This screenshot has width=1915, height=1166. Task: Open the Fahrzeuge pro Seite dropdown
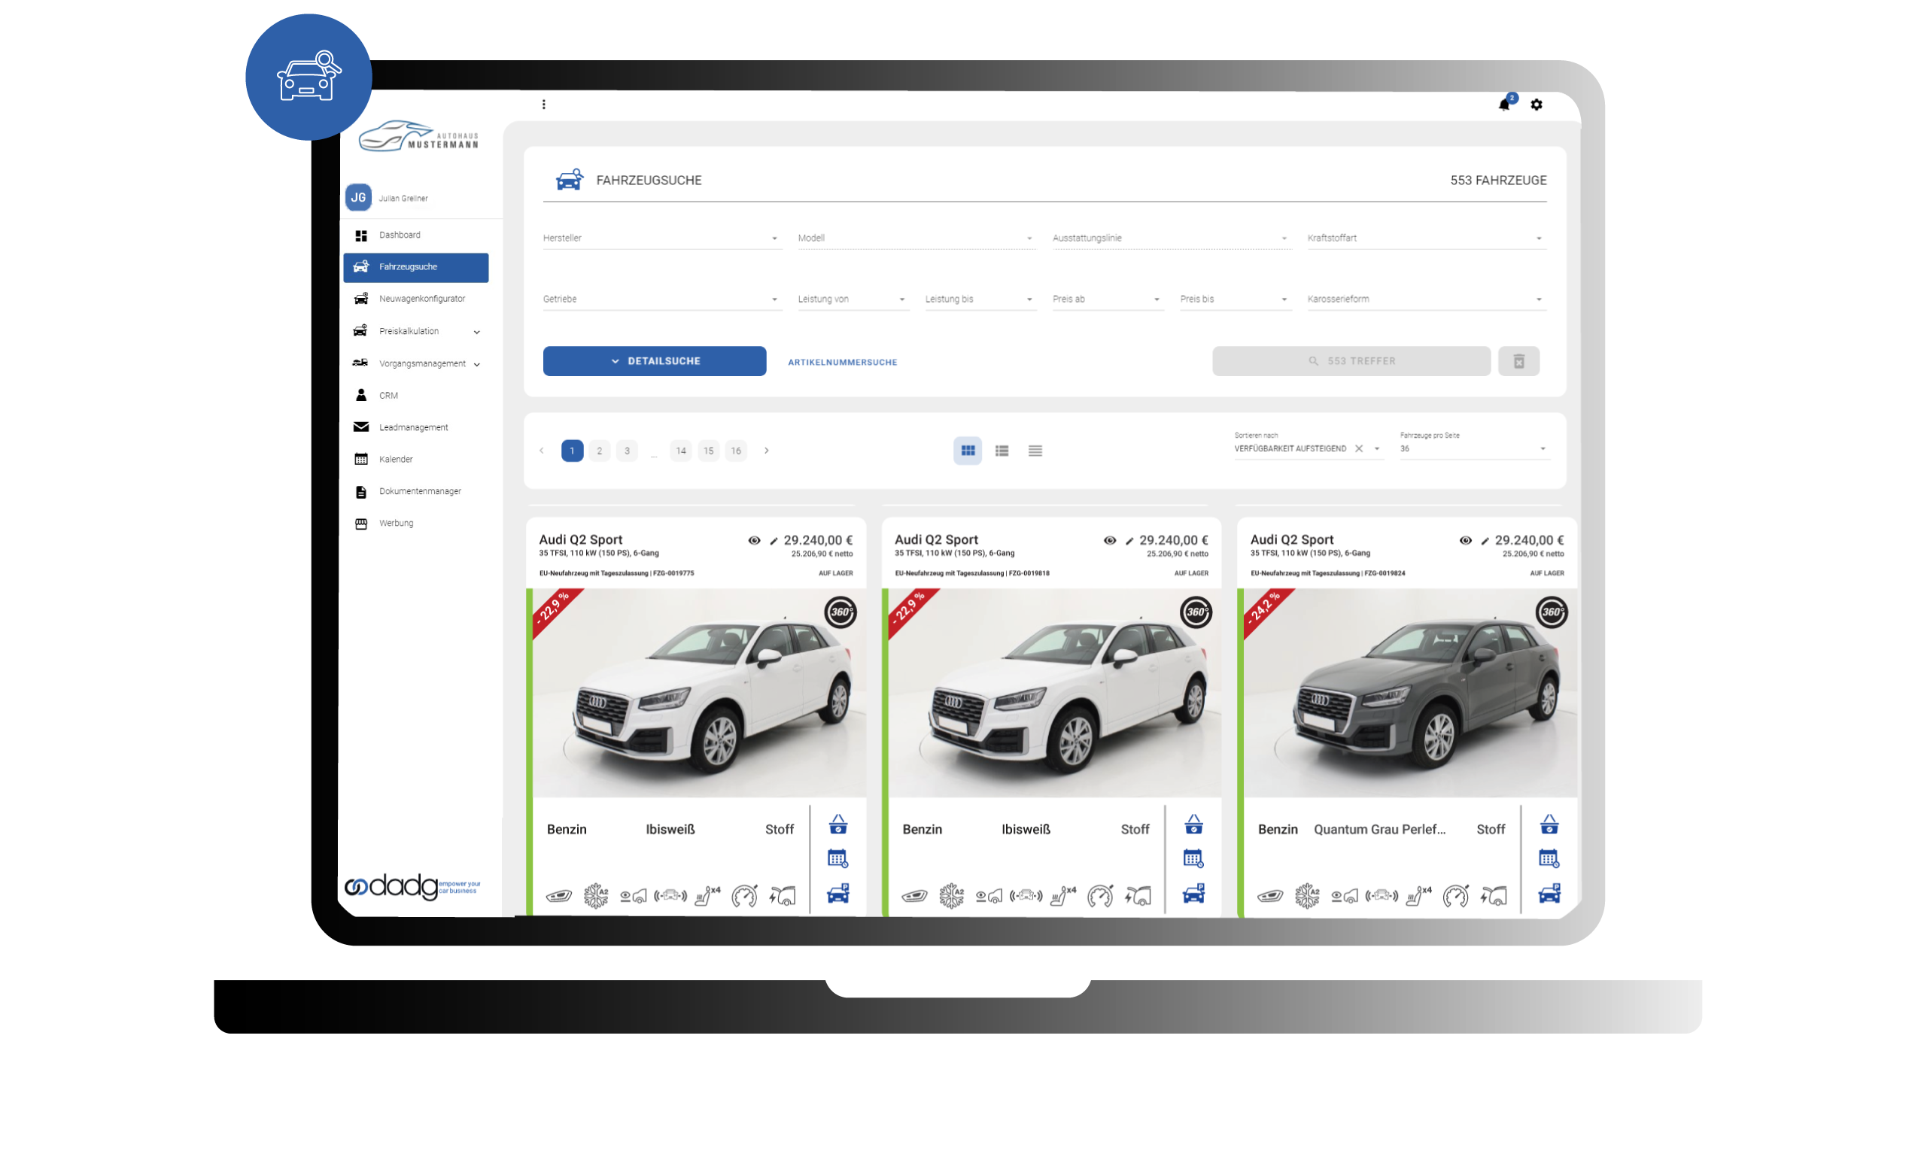tap(1473, 448)
